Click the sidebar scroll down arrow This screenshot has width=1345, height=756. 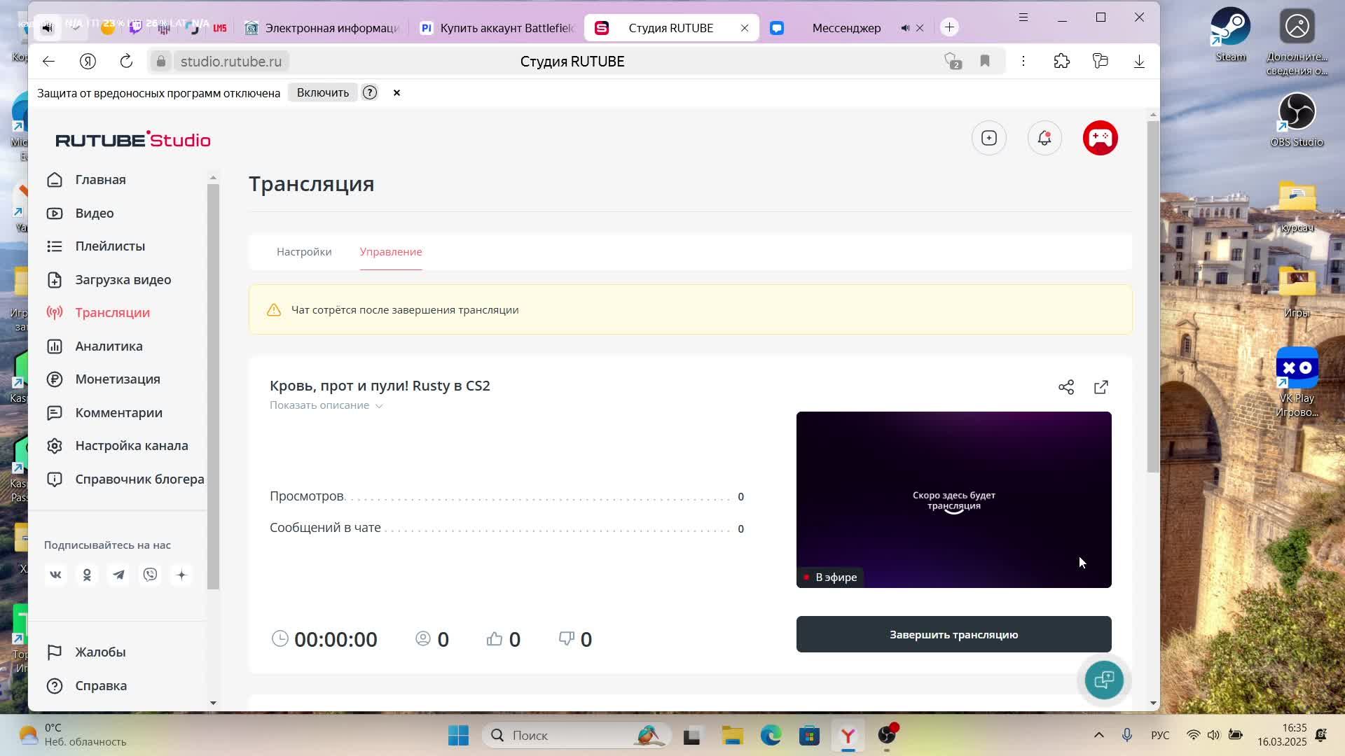tap(213, 703)
